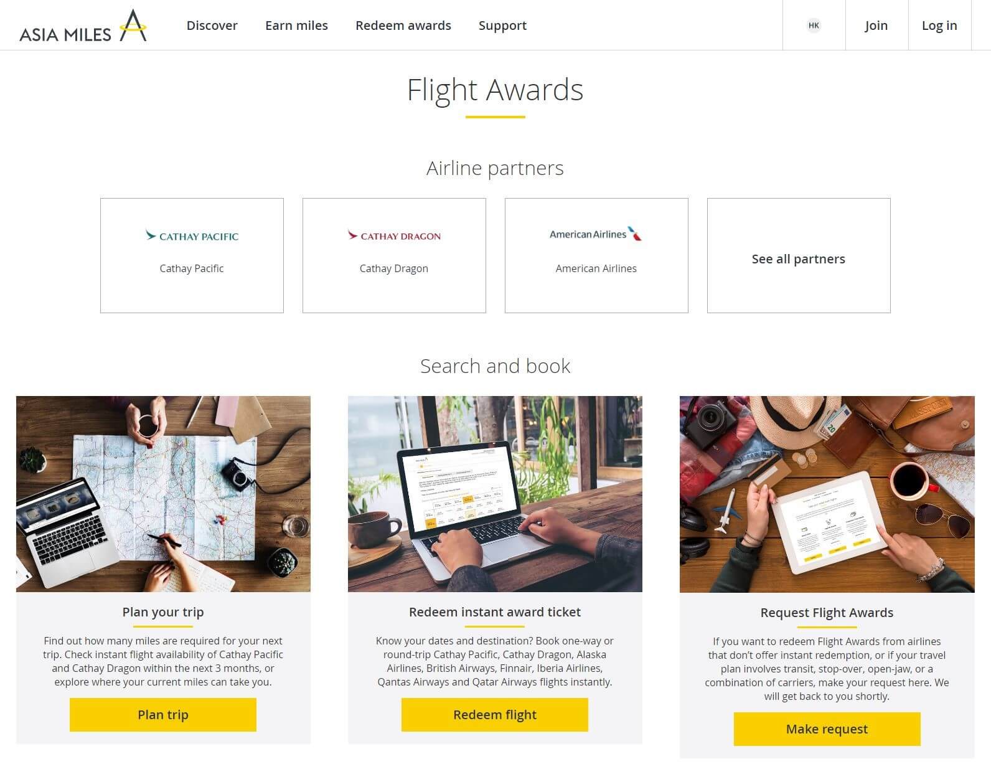Open the Earn miles menu
Image resolution: width=991 pixels, height=764 pixels.
[x=296, y=26]
